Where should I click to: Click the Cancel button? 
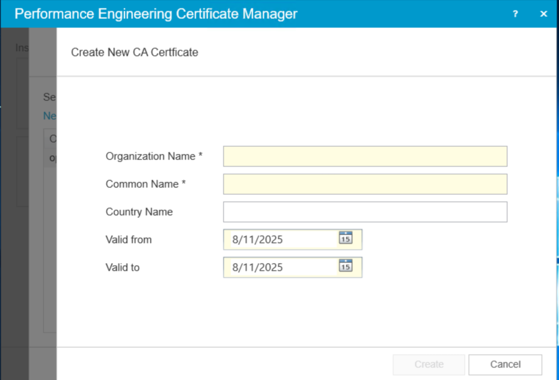coord(505,364)
